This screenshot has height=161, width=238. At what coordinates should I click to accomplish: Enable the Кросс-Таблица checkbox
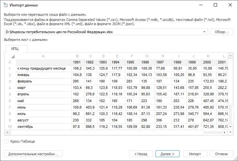[x=6, y=141]
